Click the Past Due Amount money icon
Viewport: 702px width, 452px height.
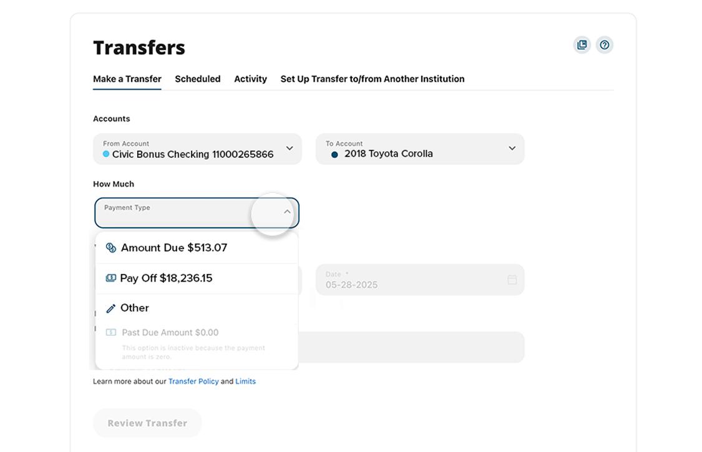(110, 332)
